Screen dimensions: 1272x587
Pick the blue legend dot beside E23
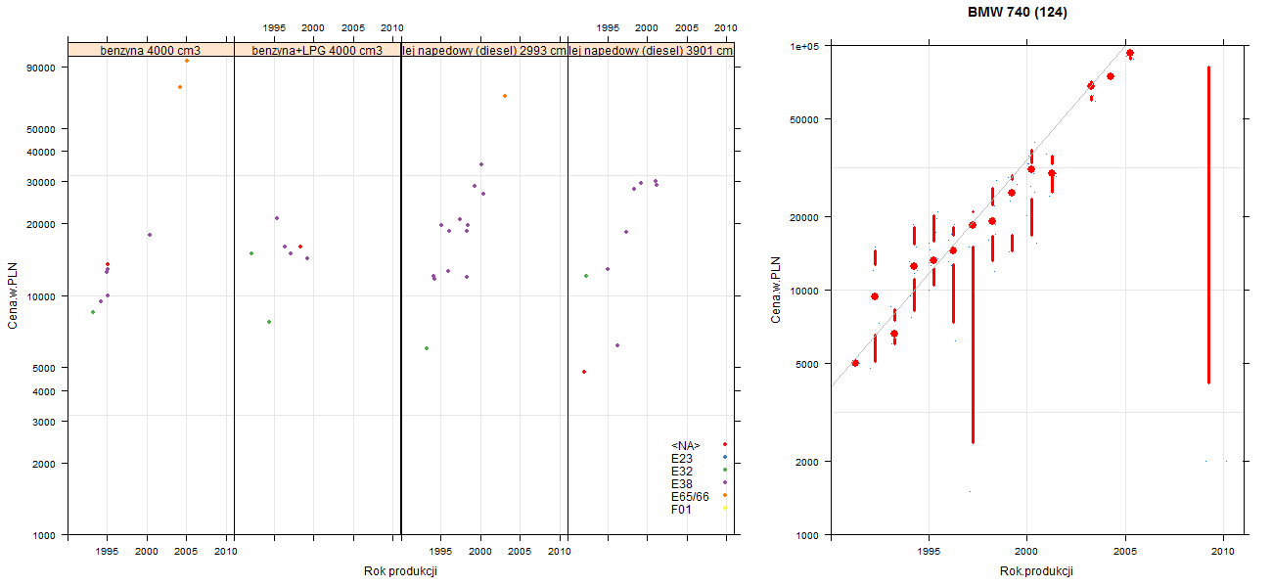[x=725, y=457]
